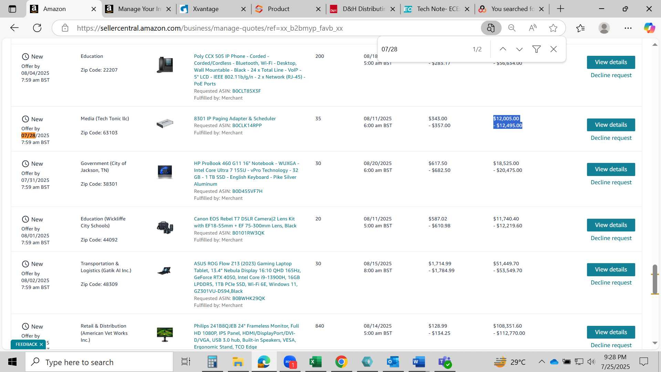Show hidden system tray icons
Image resolution: width=661 pixels, height=372 pixels.
542,362
